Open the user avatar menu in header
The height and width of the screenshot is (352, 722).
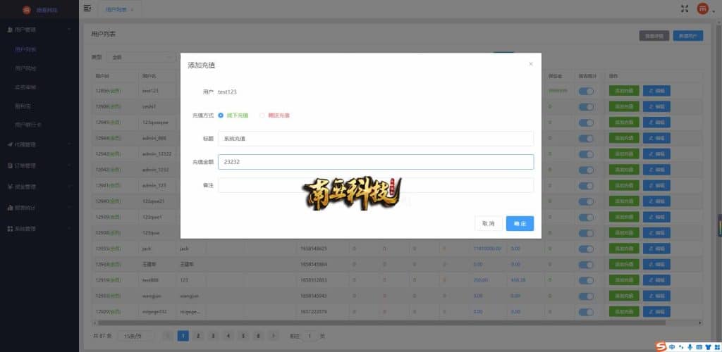tap(702, 8)
